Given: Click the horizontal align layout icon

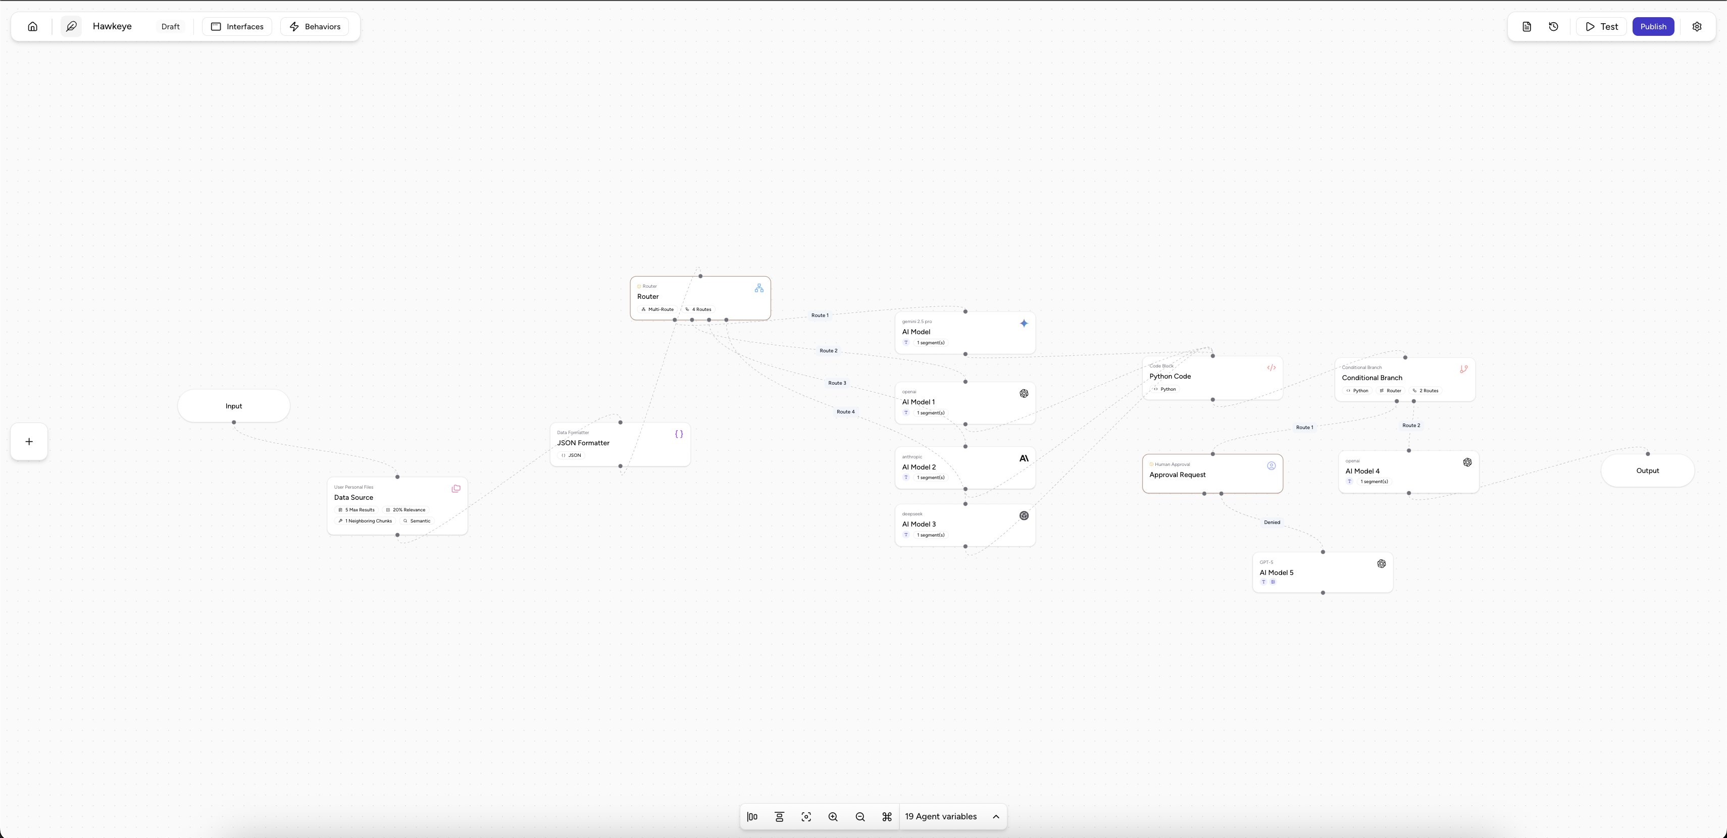Looking at the screenshot, I should [752, 817].
